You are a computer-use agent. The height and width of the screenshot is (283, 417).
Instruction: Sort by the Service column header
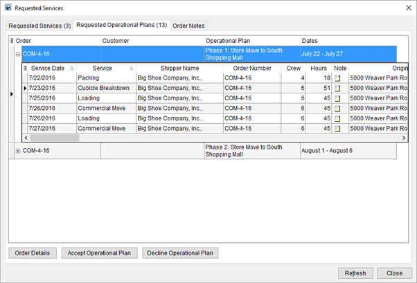pos(104,69)
